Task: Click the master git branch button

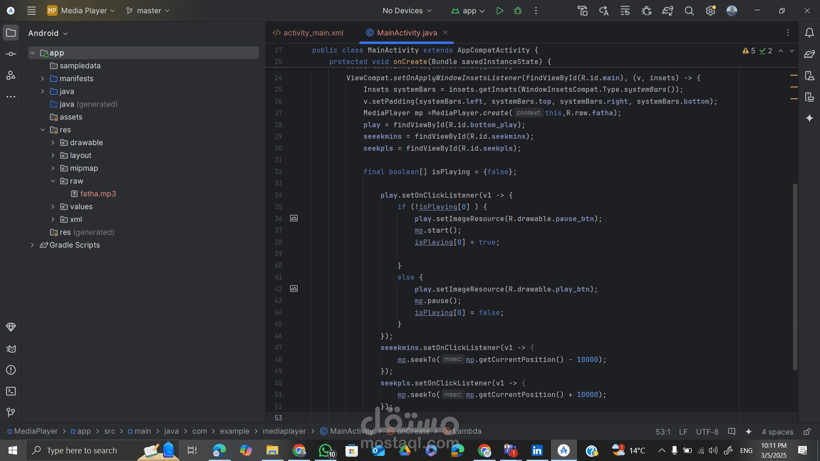Action: pos(148,11)
